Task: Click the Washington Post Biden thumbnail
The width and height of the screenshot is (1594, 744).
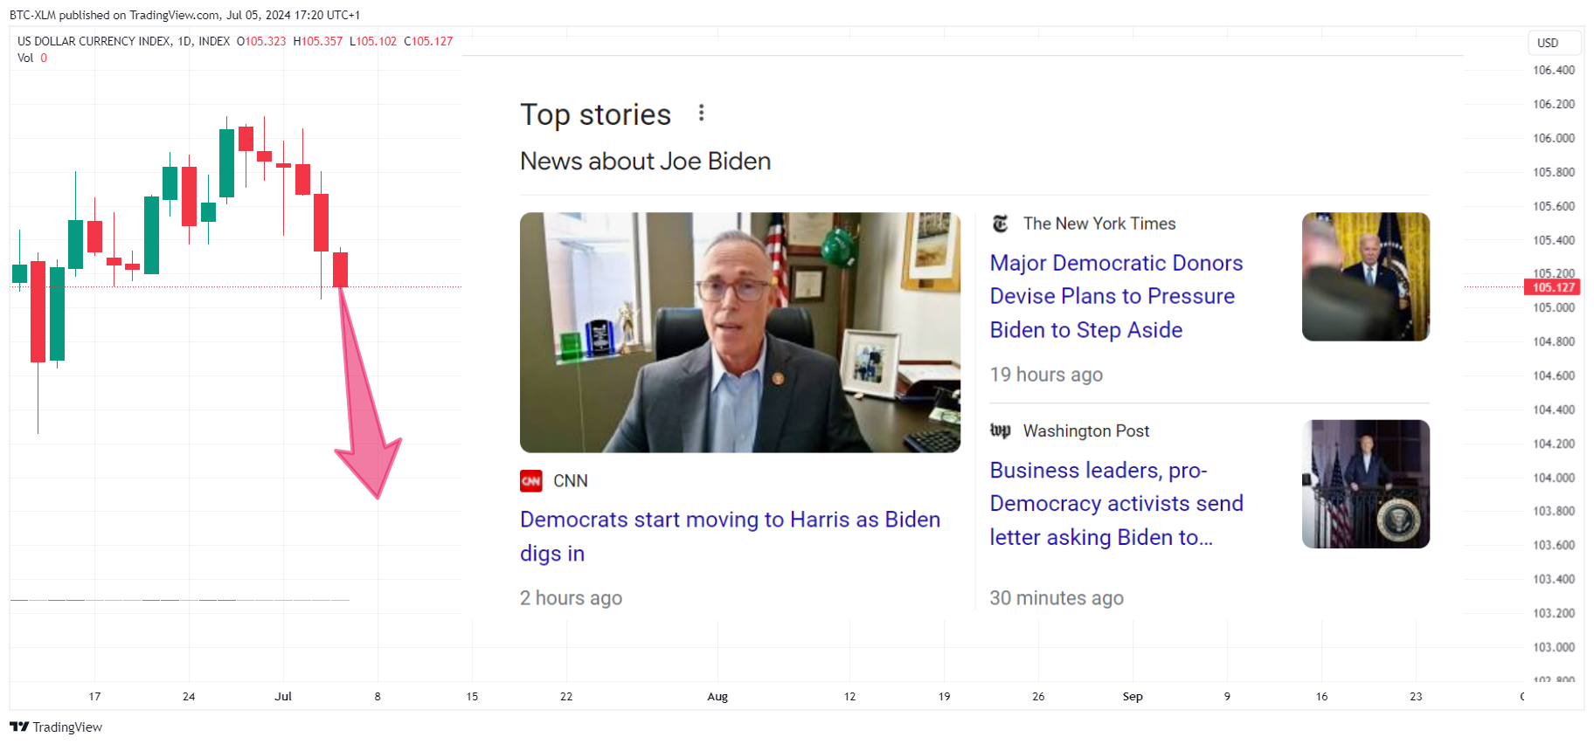Action: (x=1366, y=484)
